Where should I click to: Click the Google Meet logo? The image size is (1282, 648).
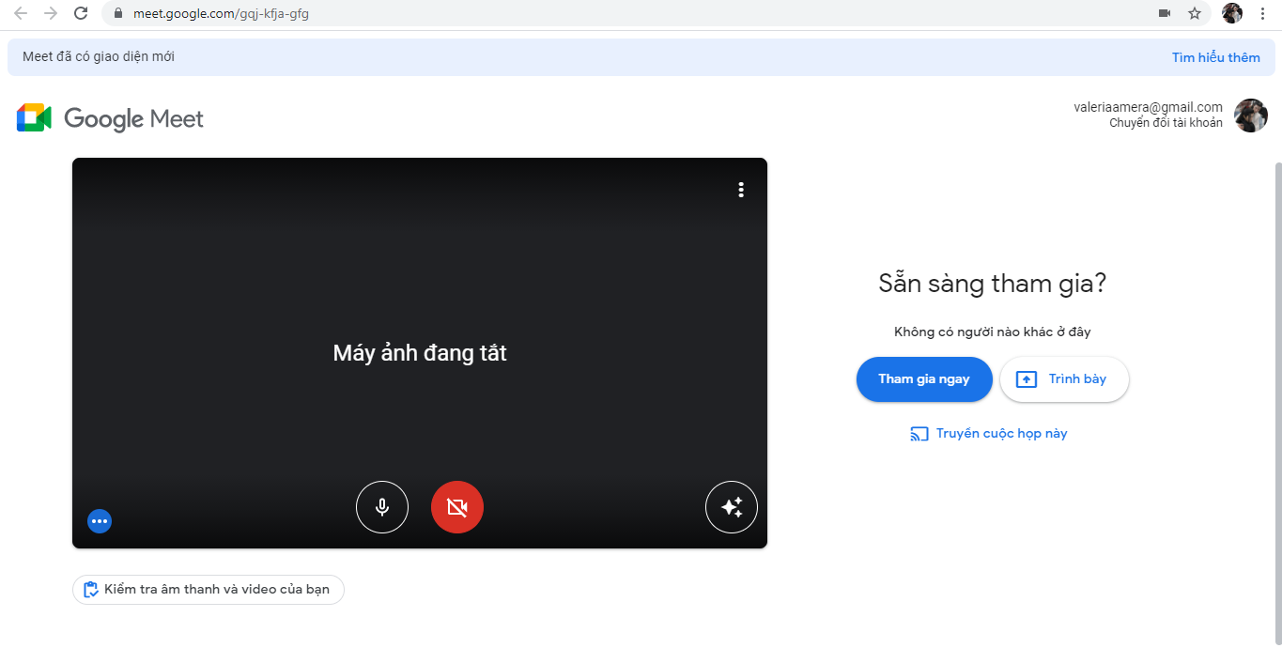click(110, 118)
